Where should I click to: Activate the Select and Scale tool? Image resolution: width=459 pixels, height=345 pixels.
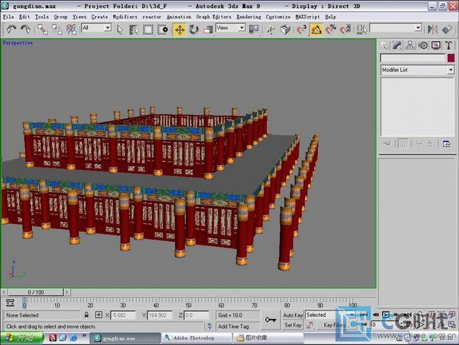[x=208, y=30]
